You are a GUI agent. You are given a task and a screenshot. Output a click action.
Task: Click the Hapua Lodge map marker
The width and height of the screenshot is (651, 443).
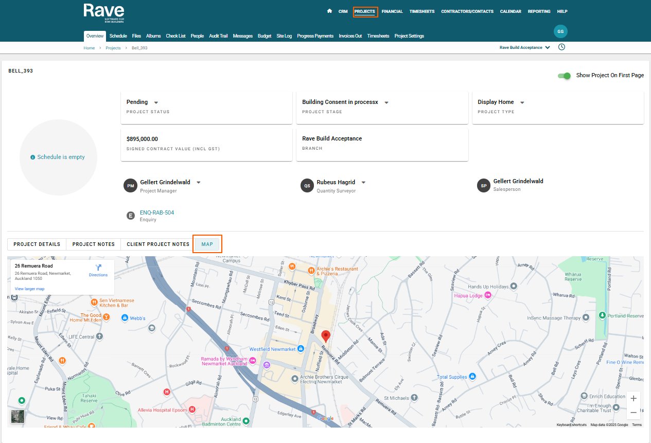[488, 295]
